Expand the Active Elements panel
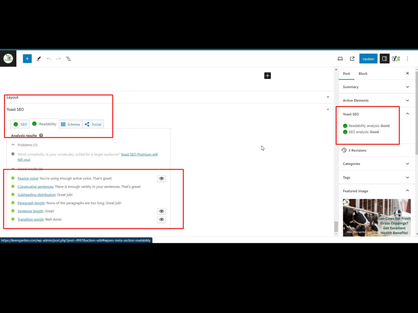 click(x=377, y=100)
